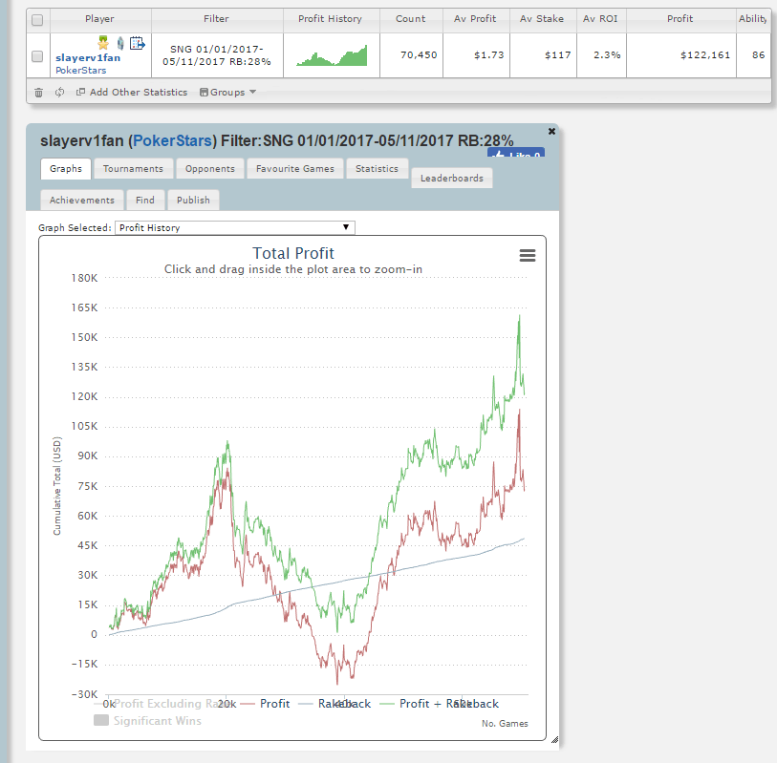Open the Opponents tab
Screen dimensions: 777x763
coord(210,169)
